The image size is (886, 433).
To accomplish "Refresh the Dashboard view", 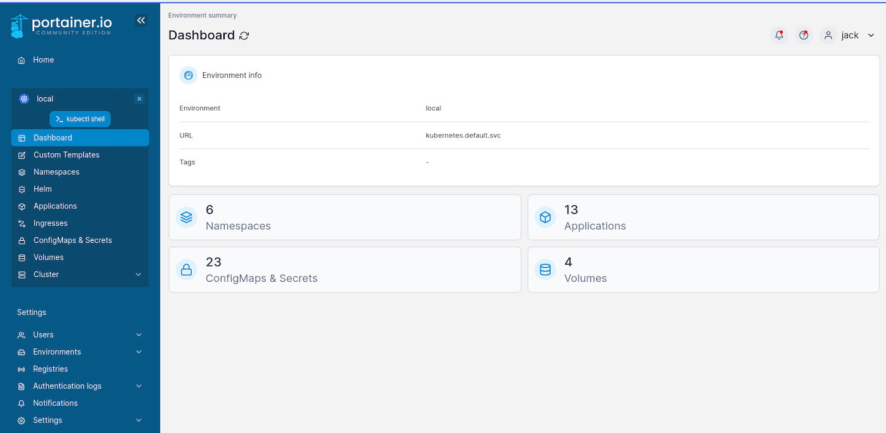I will click(245, 35).
